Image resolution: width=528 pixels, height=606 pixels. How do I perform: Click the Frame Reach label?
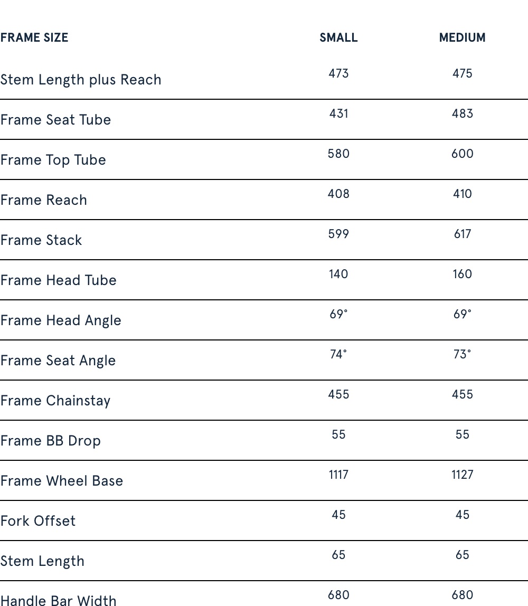[x=43, y=200]
